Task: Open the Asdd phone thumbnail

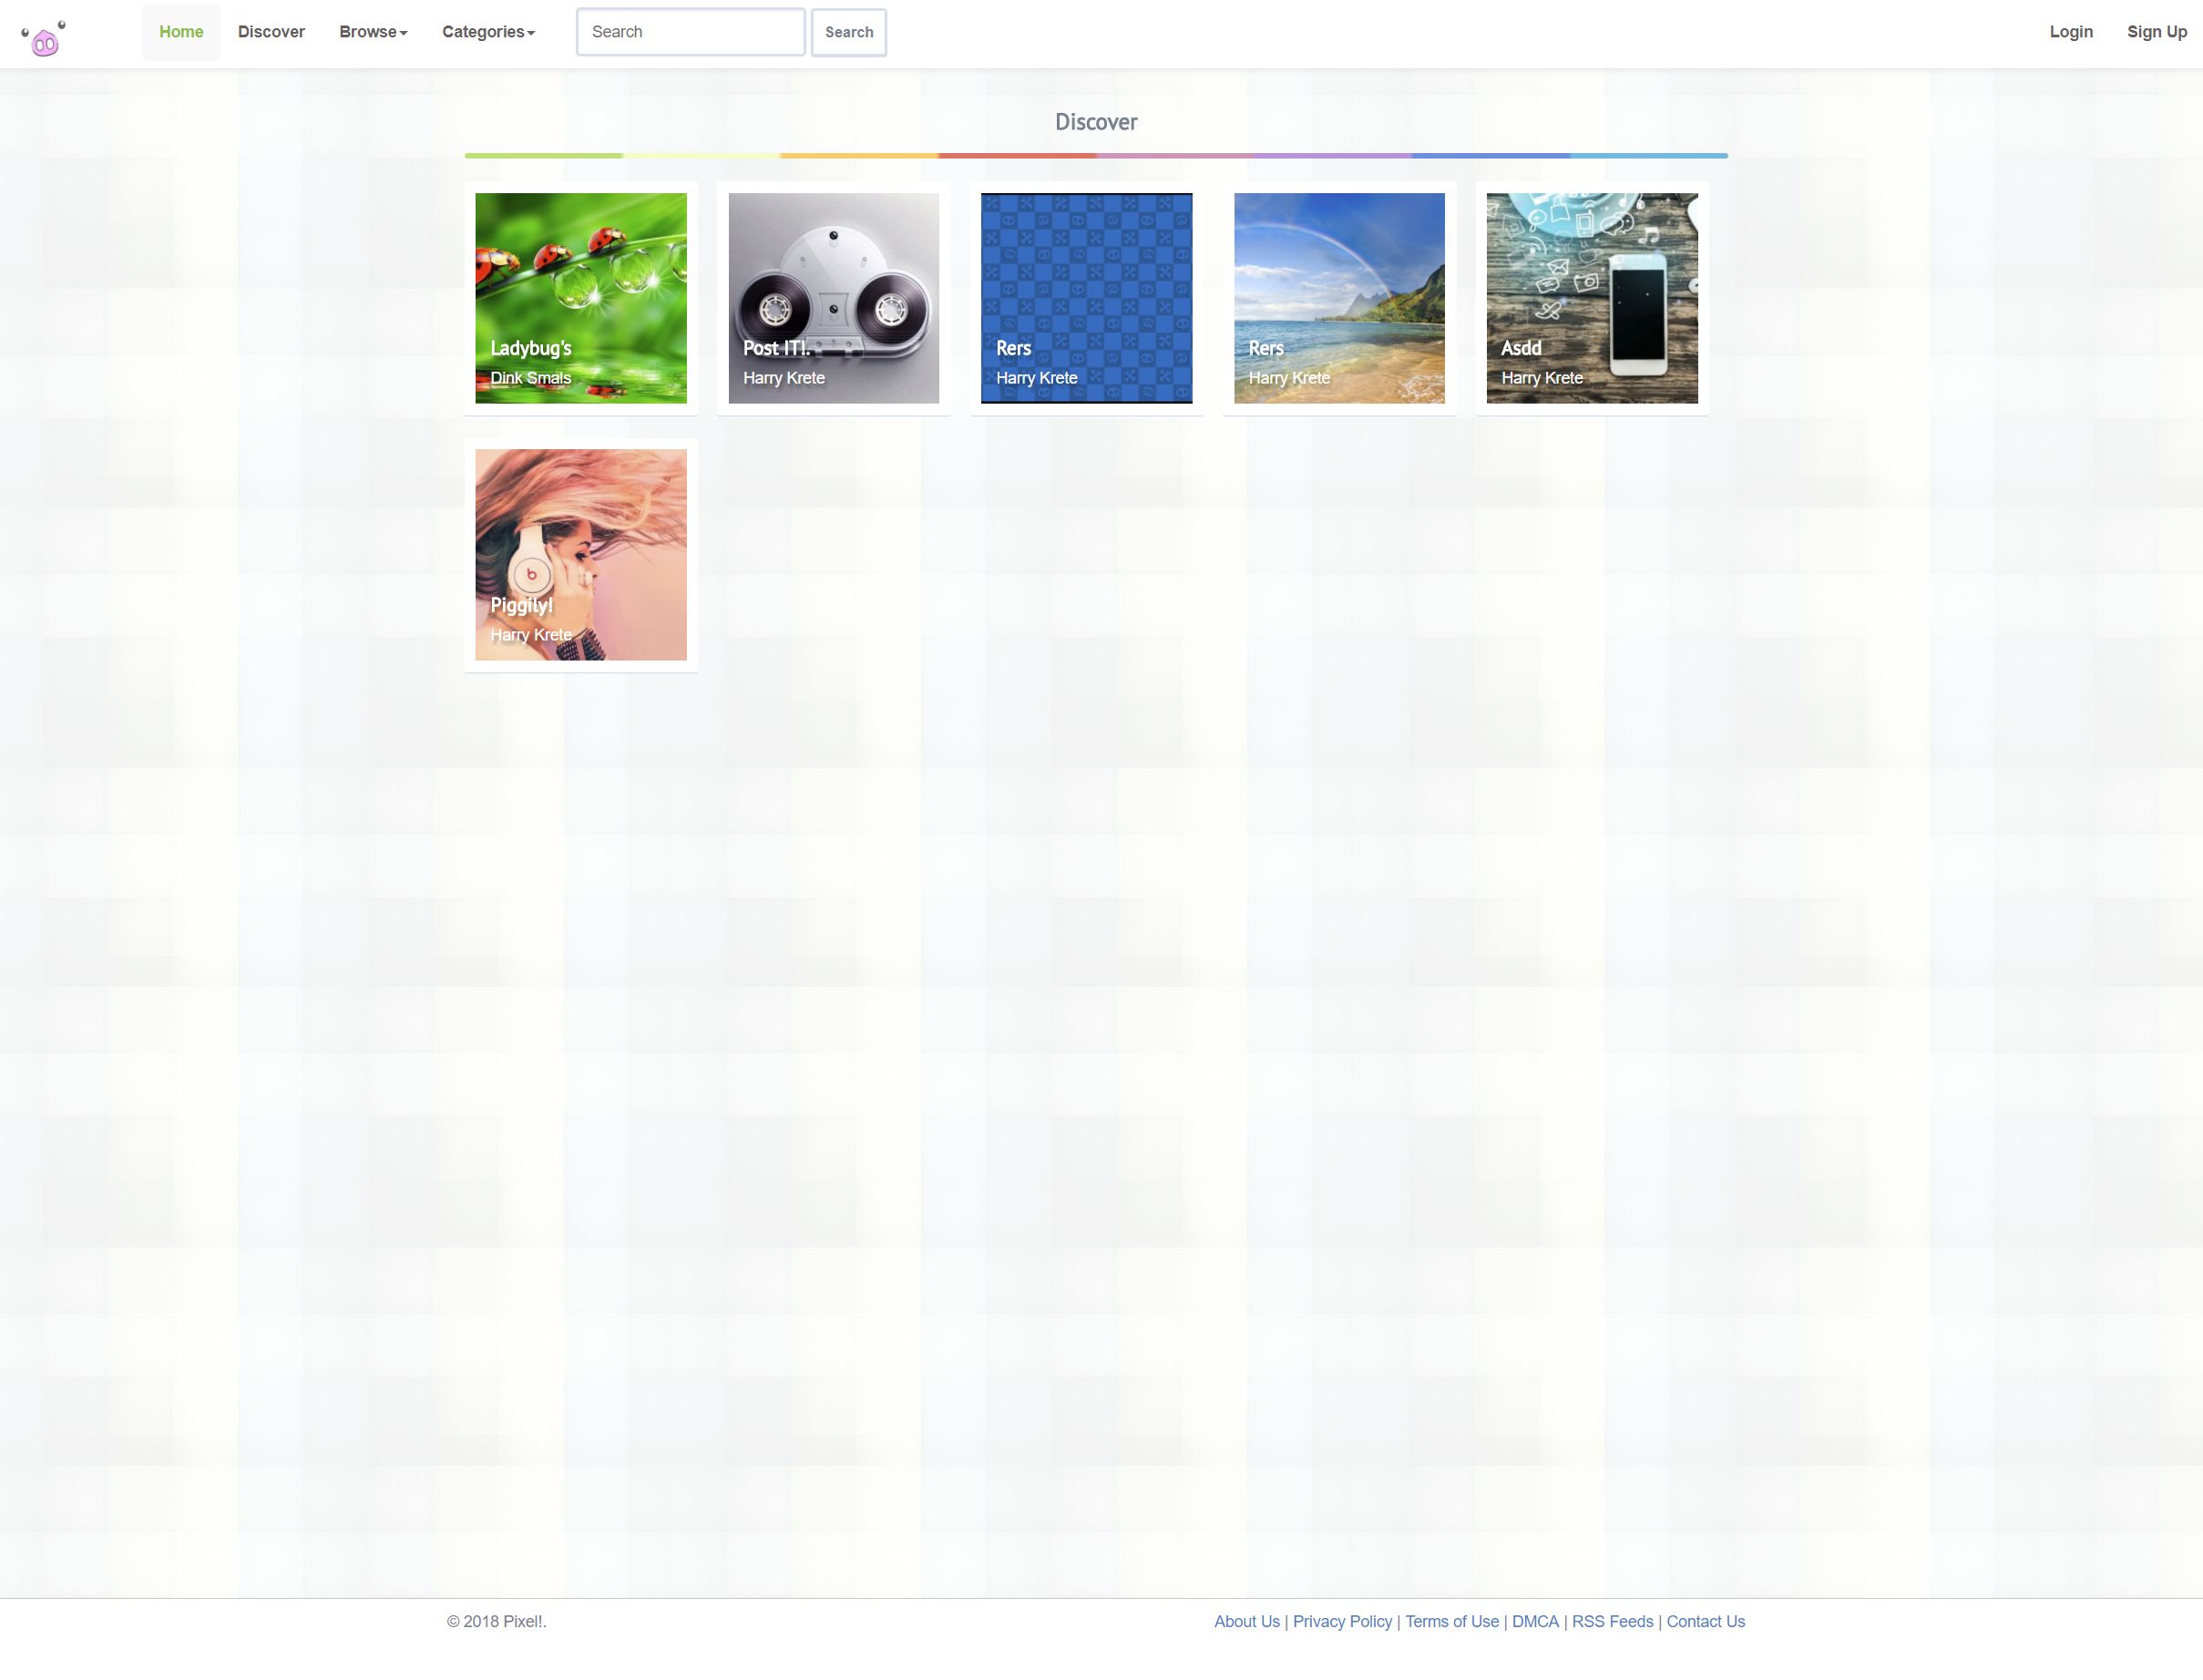Action: (x=1591, y=298)
